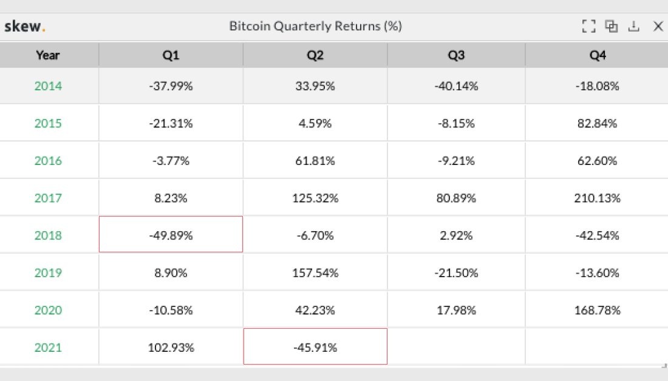Screen dimensions: 668x381
Task: Click the Q1 column header
Action: [x=171, y=55]
